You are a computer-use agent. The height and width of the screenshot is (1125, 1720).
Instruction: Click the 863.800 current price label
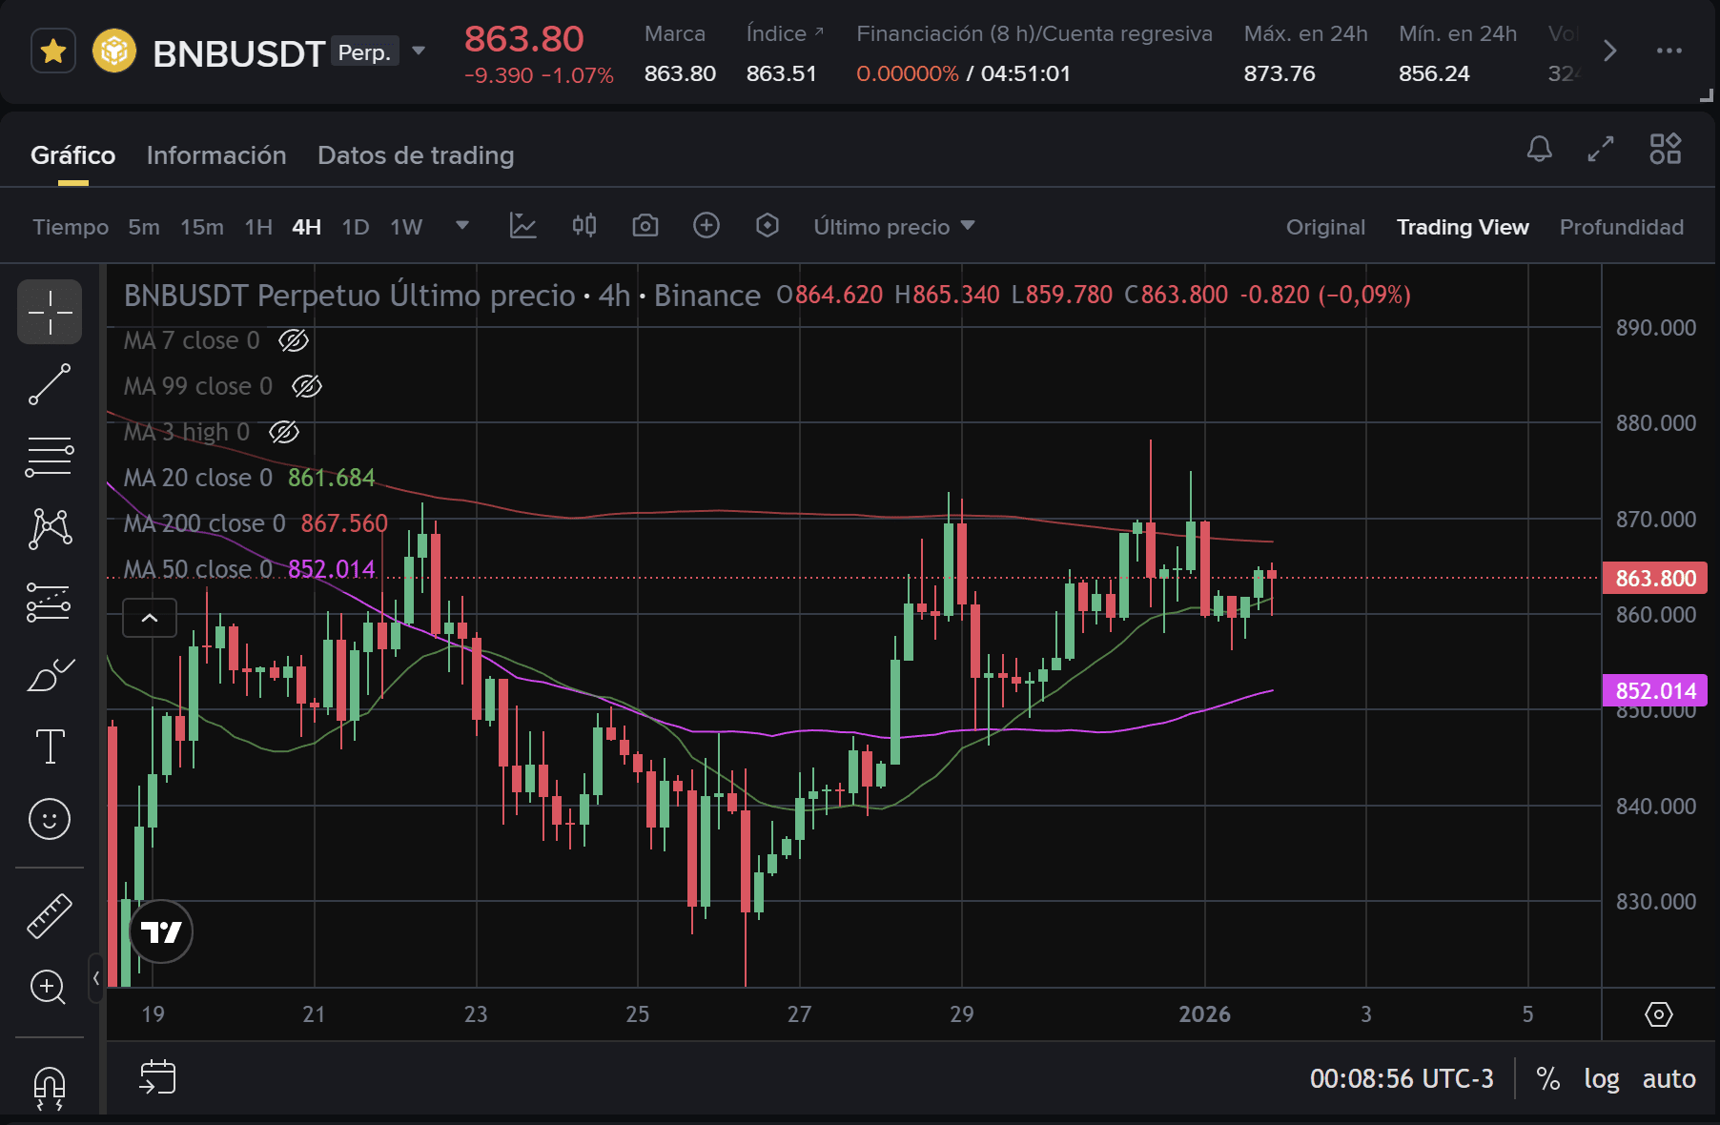tap(1655, 579)
